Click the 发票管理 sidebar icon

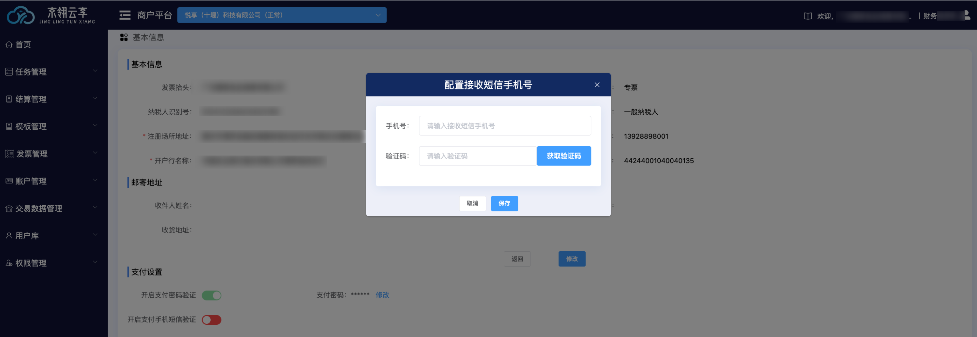click(x=9, y=154)
